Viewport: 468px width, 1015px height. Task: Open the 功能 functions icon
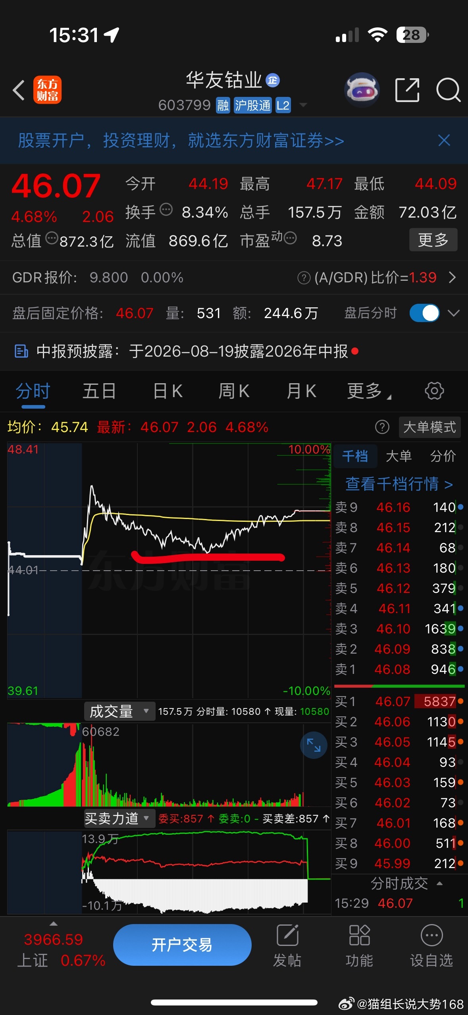tap(359, 935)
